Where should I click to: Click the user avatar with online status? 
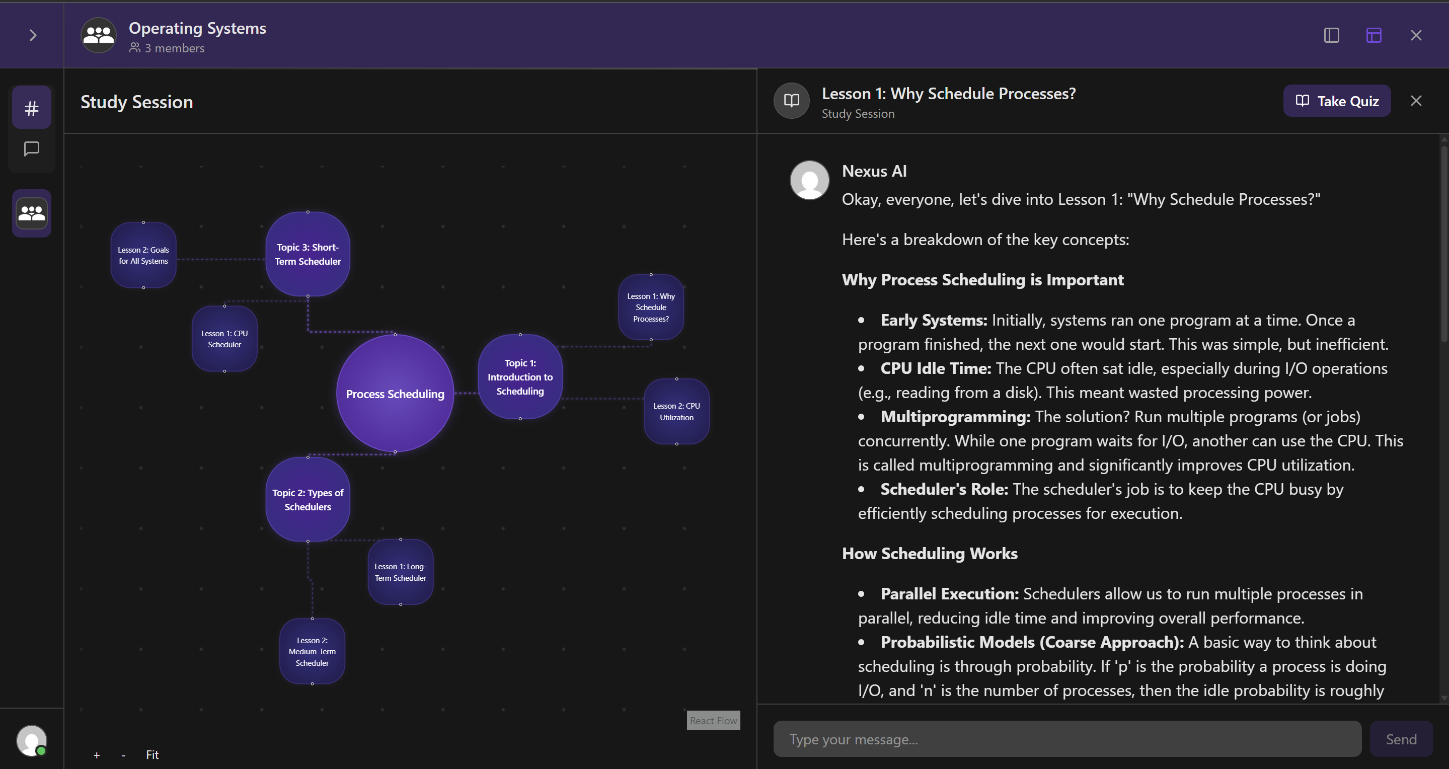click(x=32, y=740)
